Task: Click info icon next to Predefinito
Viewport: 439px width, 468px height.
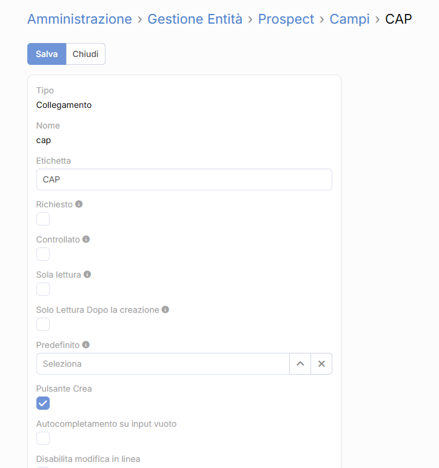Action: tap(86, 345)
